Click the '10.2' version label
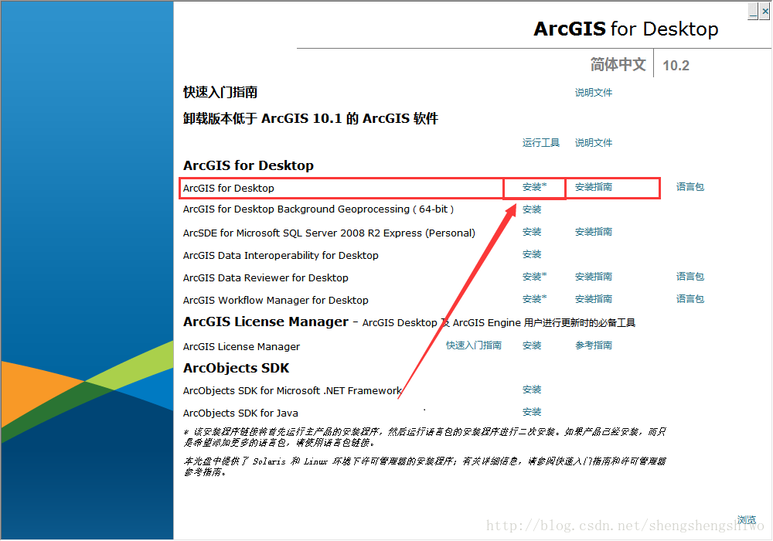The height and width of the screenshot is (541, 773). pyautogui.click(x=676, y=66)
